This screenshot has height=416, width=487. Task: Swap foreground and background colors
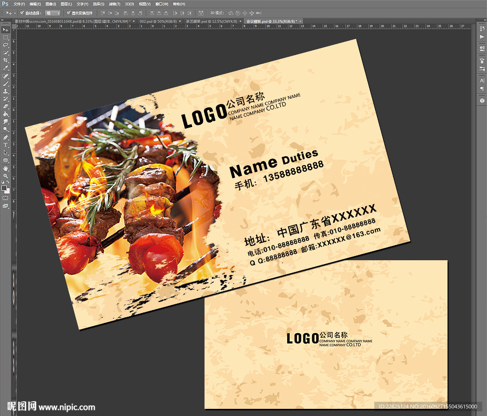pos(8,182)
